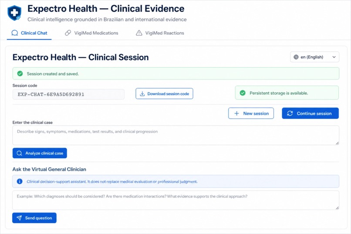The image size is (351, 234).
Task: Click magnifier icon on Analyze clinical case
Action: (x=19, y=153)
